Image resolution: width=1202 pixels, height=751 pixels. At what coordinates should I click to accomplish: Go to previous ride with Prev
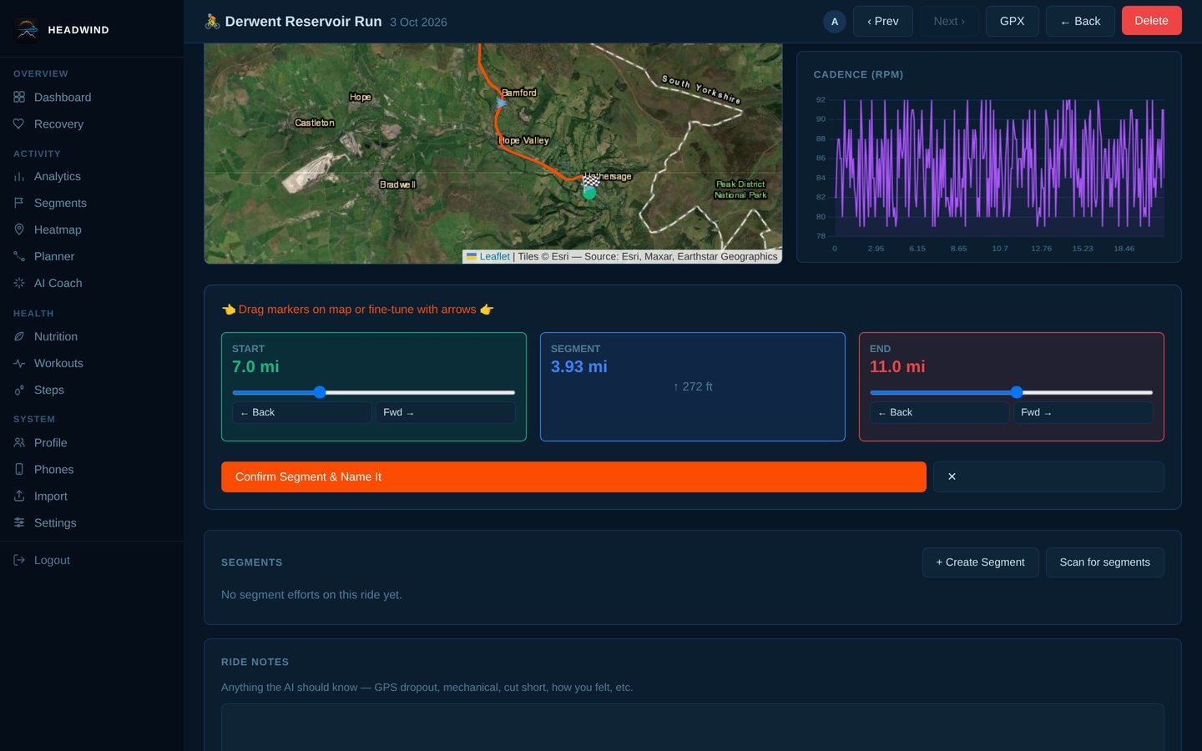pos(883,21)
